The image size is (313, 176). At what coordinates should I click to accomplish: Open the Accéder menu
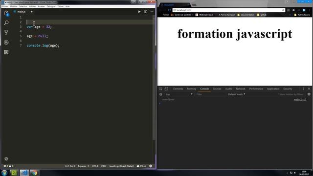coord(41,6)
